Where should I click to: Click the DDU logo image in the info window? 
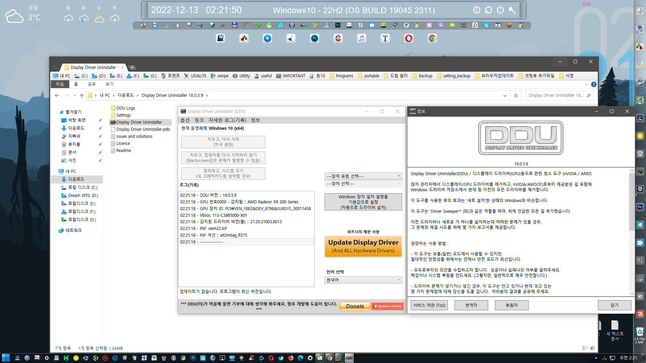(x=521, y=138)
